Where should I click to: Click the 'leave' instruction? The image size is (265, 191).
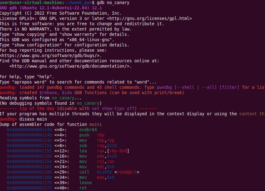click(x=86, y=183)
